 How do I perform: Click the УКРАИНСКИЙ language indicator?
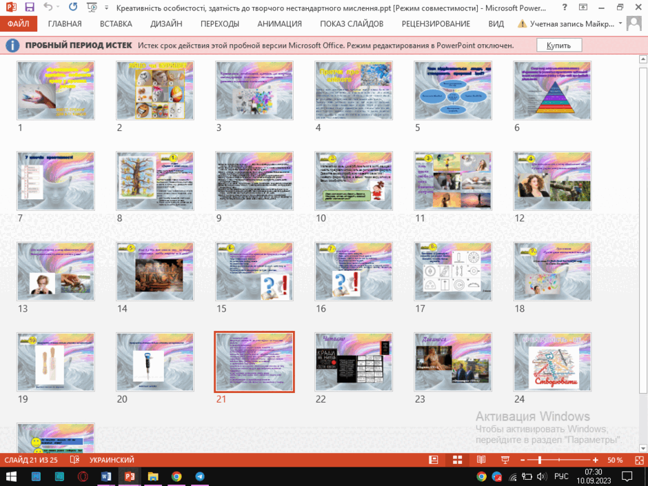112,460
